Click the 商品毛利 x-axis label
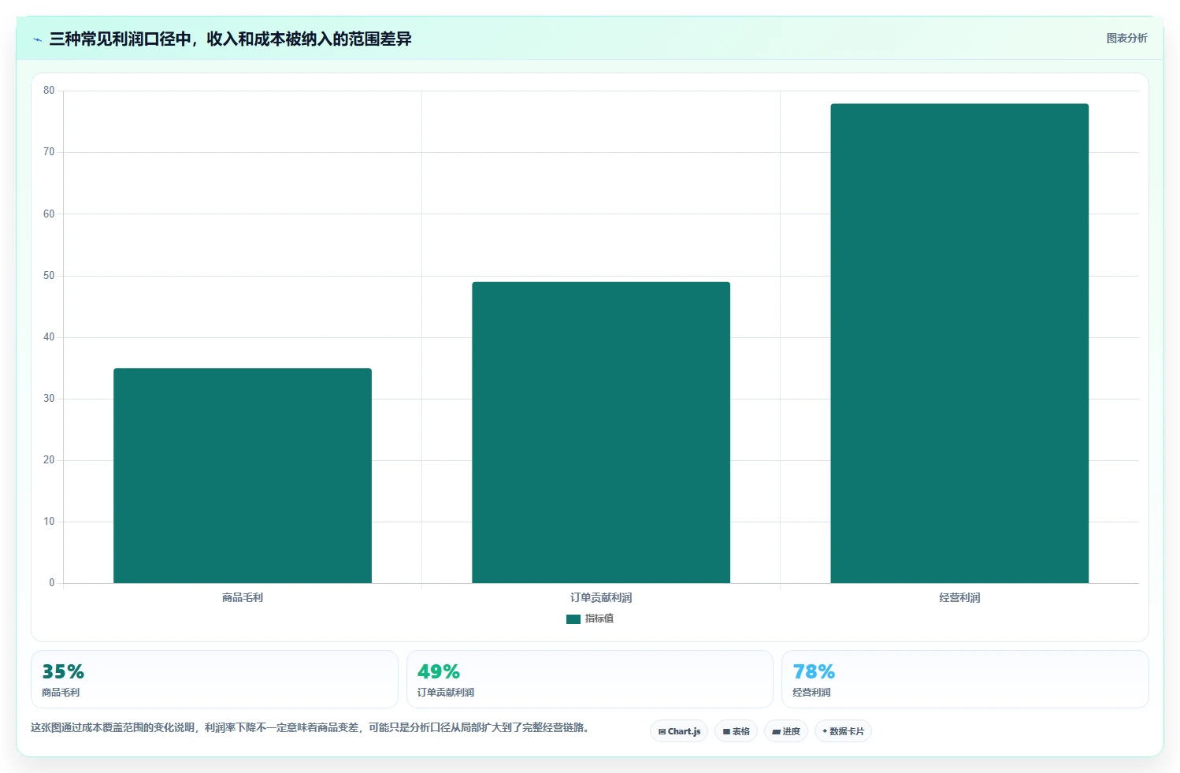The height and width of the screenshot is (773, 1180). [243, 597]
